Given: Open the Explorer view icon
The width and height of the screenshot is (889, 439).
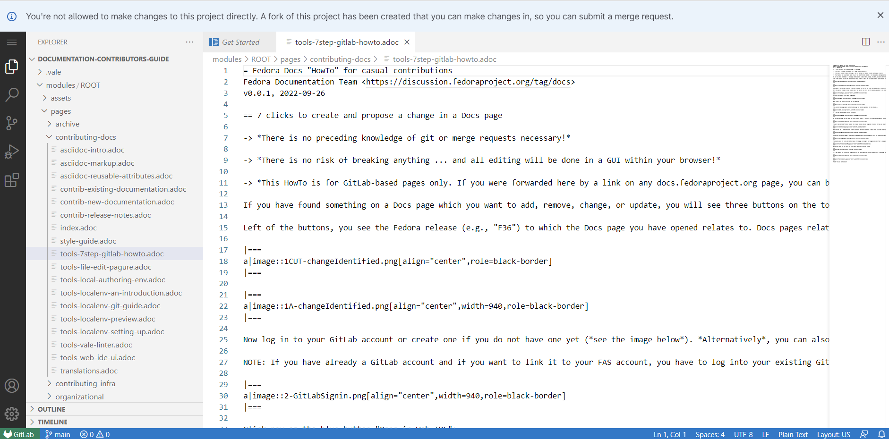Looking at the screenshot, I should pos(12,67).
